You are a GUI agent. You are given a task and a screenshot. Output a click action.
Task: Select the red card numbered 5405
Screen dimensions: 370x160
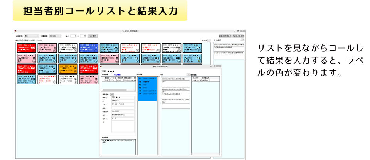tap(27, 69)
